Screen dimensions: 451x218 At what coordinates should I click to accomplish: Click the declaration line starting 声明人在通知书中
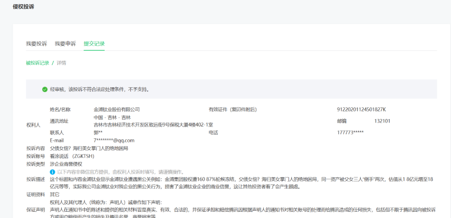[243, 210]
